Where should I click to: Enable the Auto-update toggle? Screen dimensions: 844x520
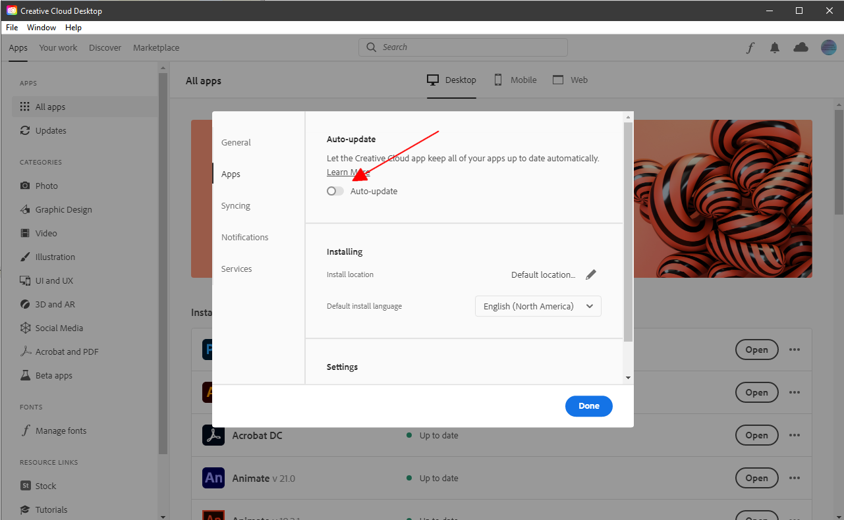(x=335, y=190)
